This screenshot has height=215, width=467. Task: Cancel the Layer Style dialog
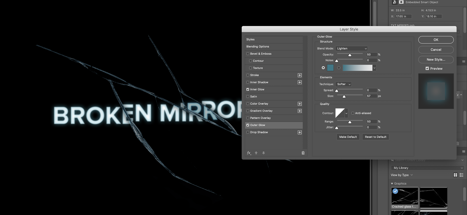tap(436, 50)
